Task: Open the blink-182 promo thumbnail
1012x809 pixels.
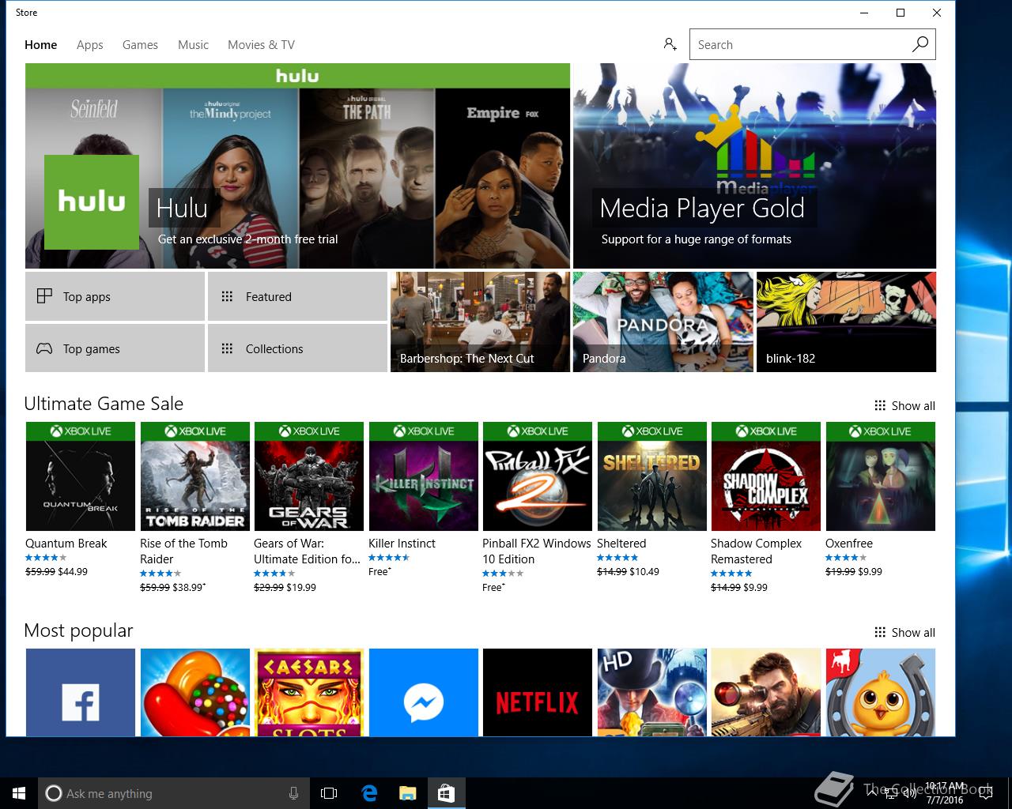Action: (846, 322)
